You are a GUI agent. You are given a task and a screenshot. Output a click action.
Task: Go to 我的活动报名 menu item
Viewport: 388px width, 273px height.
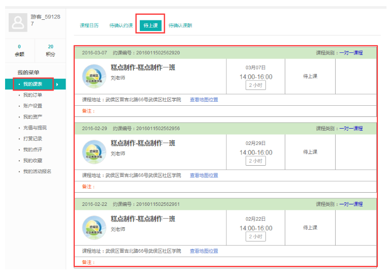(37, 171)
